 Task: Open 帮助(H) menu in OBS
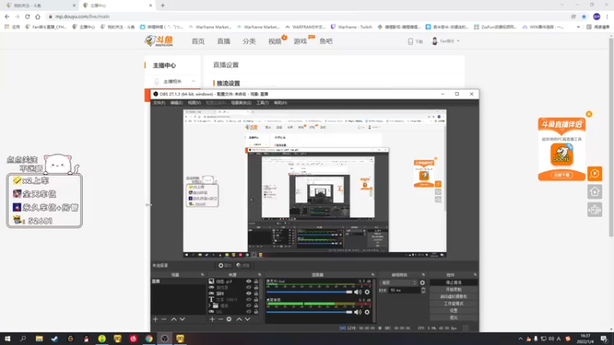coord(280,103)
